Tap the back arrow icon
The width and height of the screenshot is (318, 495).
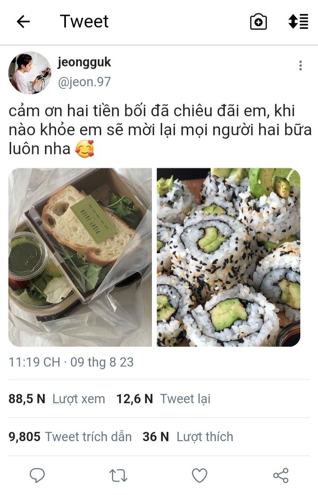tap(23, 22)
